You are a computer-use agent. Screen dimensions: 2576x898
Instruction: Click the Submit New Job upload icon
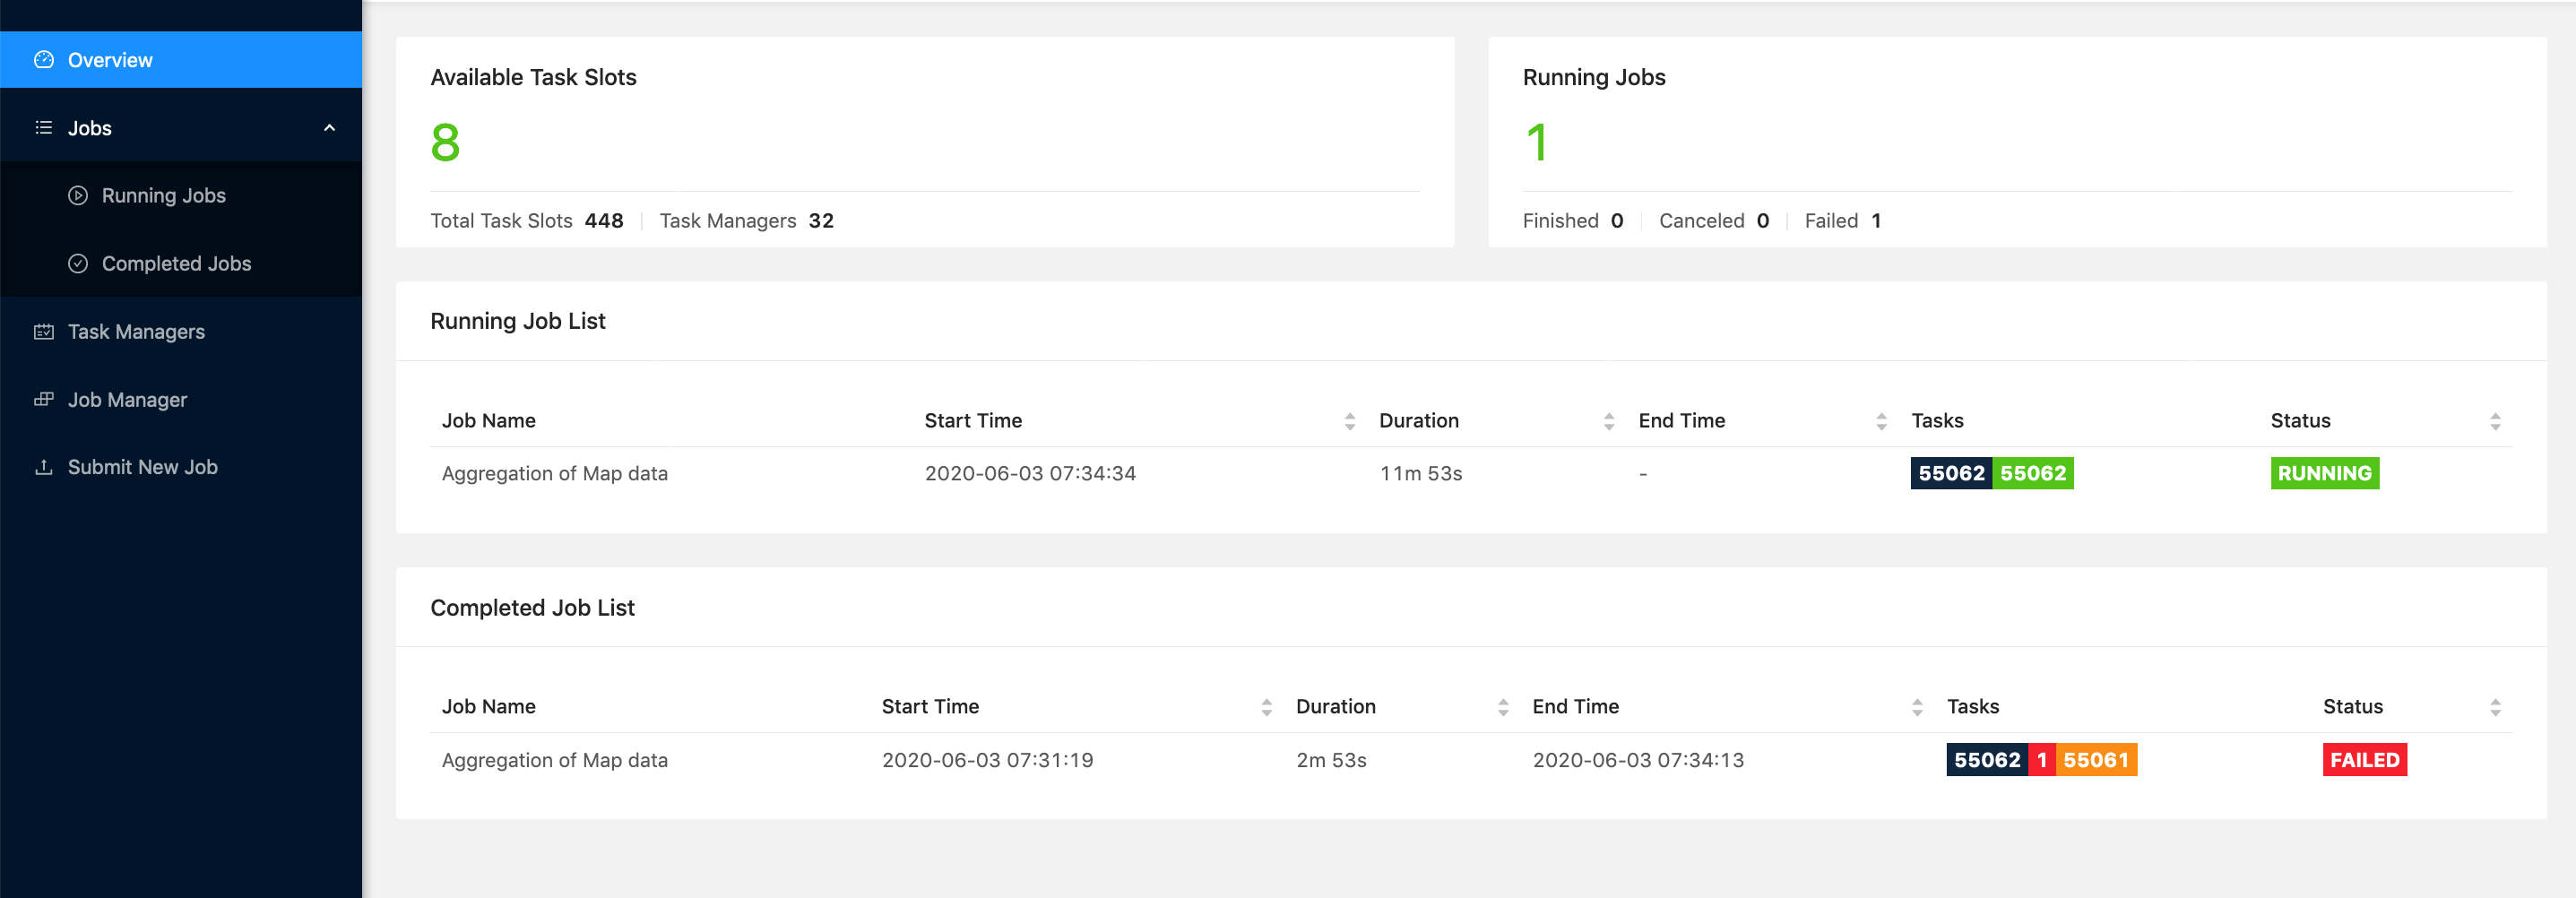[44, 467]
